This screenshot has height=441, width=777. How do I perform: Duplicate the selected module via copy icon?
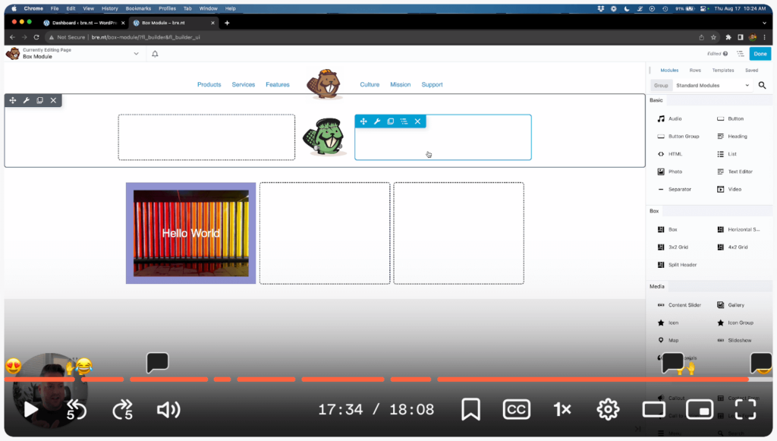389,121
